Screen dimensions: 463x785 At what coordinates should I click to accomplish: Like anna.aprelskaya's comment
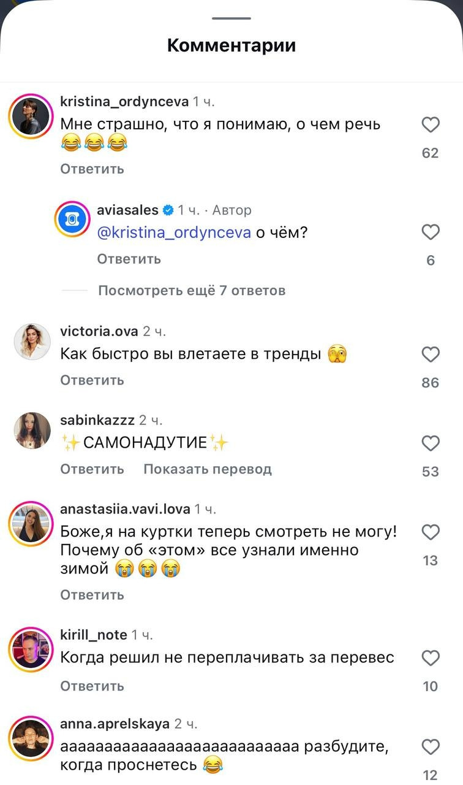[x=431, y=747]
